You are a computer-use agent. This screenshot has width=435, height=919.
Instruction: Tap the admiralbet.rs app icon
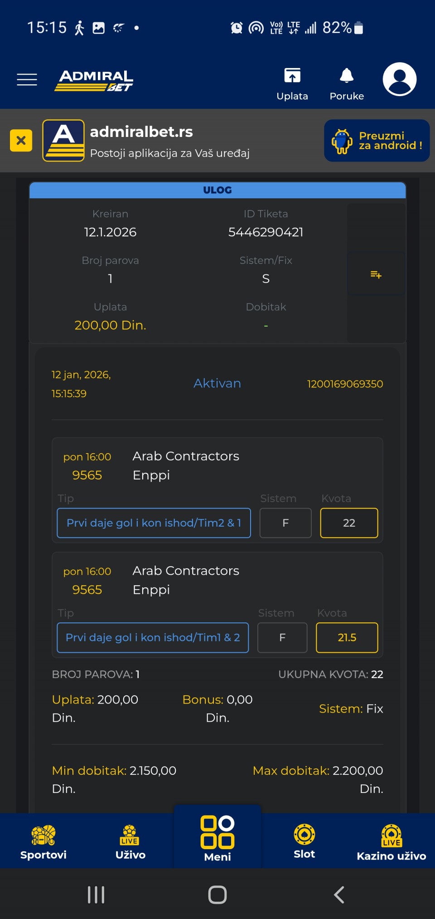[x=63, y=141]
